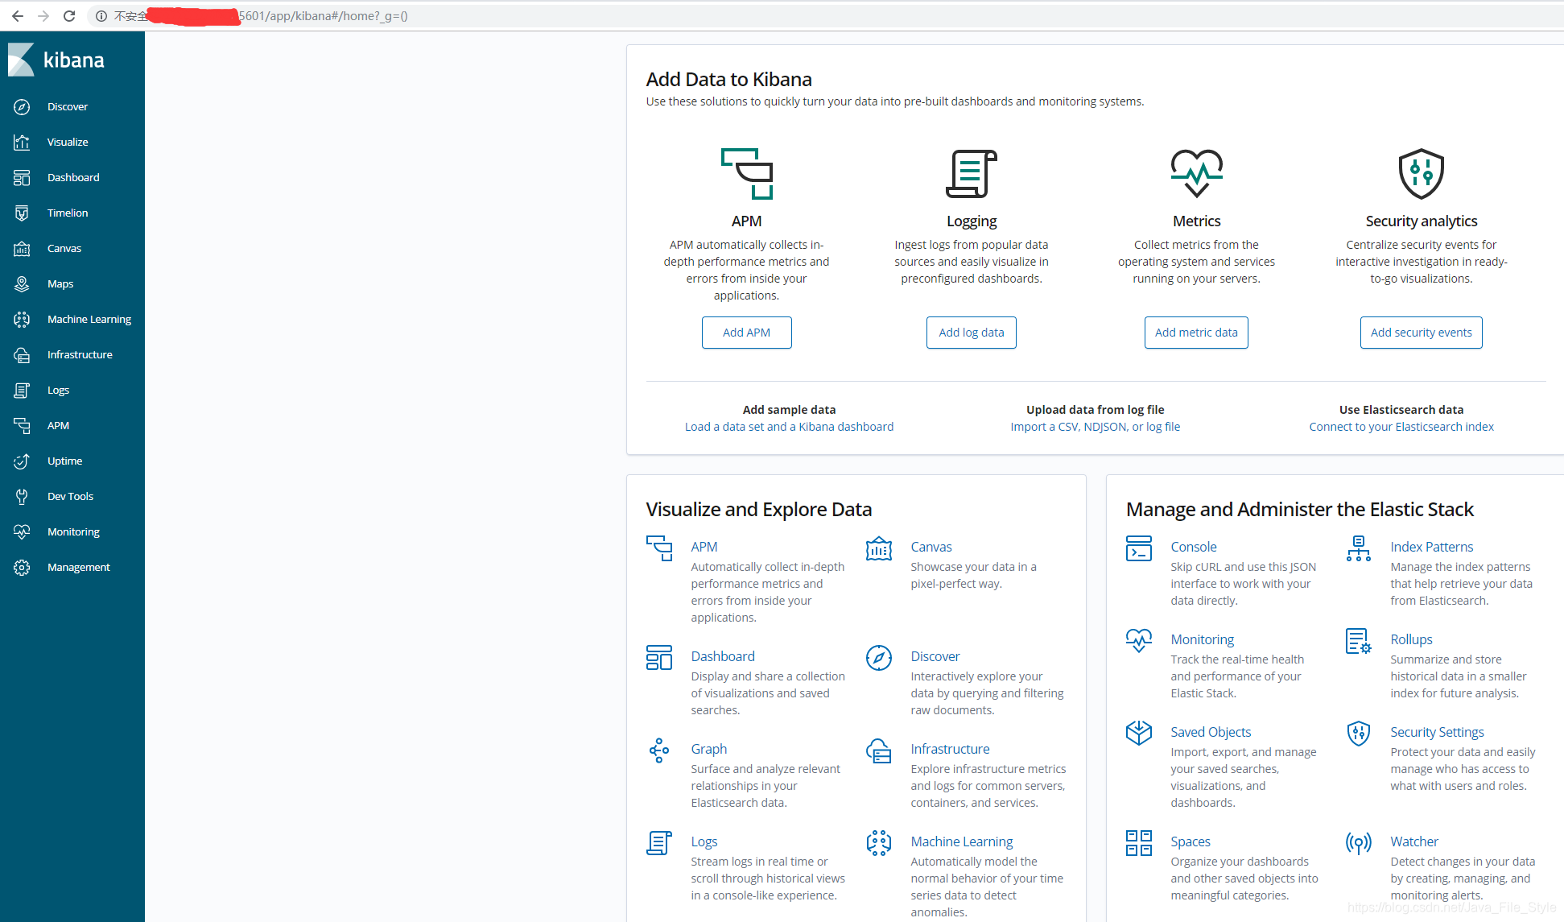The height and width of the screenshot is (922, 1564).
Task: Click the Add metric data button
Action: 1196,333
